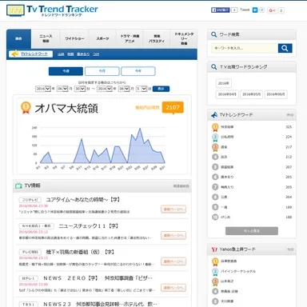Viewport: 307px width, 307px height.
Task: Open the end year dropdown showing 2016
Action: click(104, 89)
